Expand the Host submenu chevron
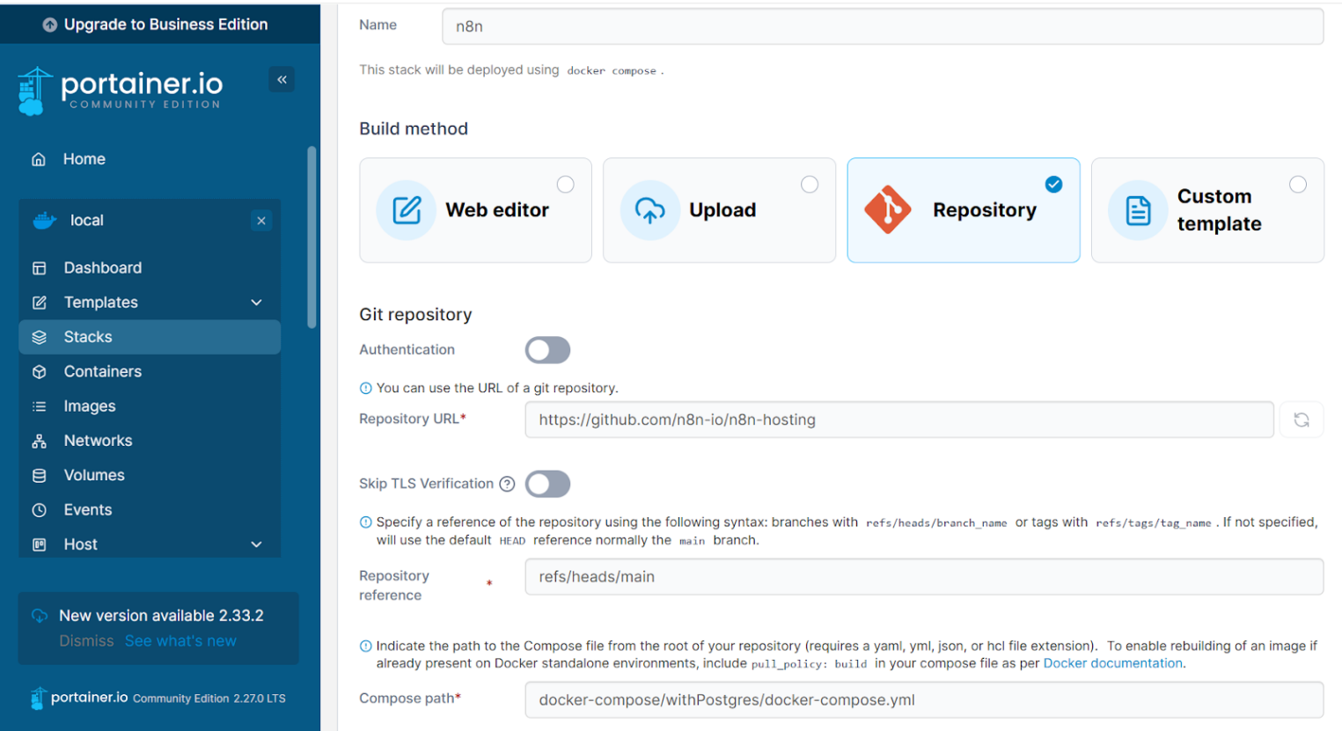 pos(256,545)
